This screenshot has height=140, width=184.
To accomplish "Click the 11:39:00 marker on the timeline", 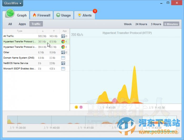I will coord(18,128).
